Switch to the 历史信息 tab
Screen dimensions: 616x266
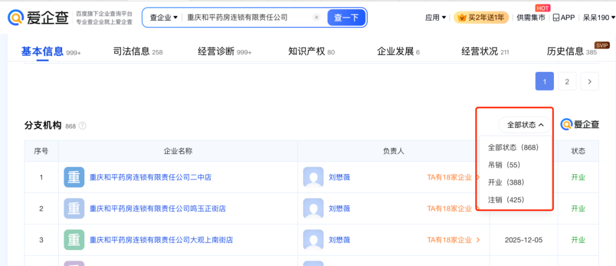point(572,51)
